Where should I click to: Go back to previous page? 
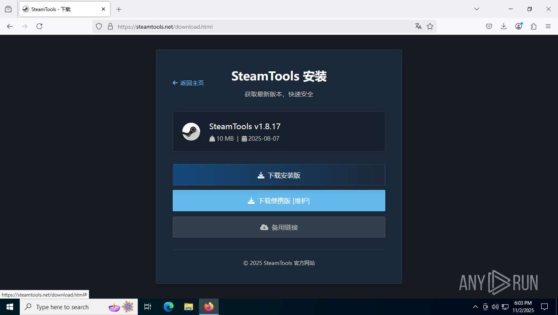10,26
